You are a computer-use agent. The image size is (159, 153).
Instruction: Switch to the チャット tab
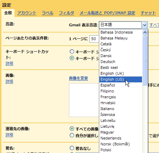(x=148, y=13)
